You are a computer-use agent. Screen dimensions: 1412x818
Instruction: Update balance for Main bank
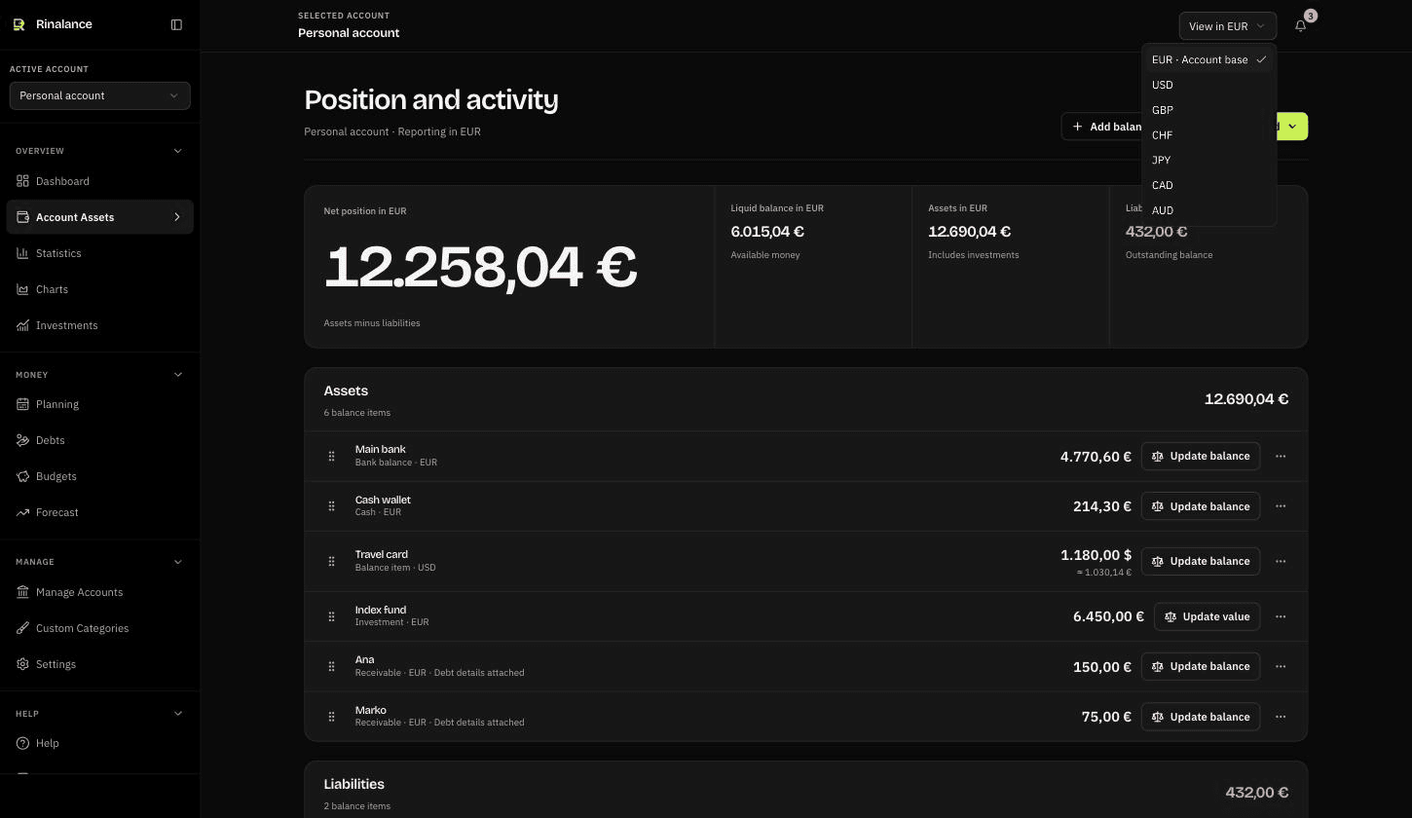1201,456
